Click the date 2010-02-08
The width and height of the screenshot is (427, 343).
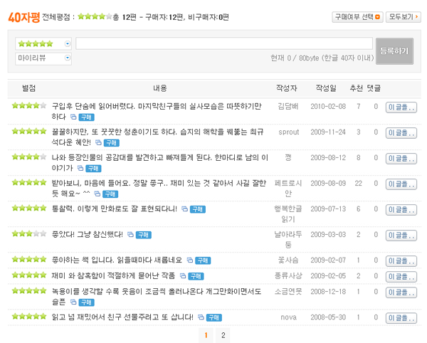coord(328,107)
